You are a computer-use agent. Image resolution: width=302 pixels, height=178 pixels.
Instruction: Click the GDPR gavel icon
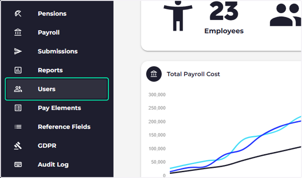(x=18, y=146)
